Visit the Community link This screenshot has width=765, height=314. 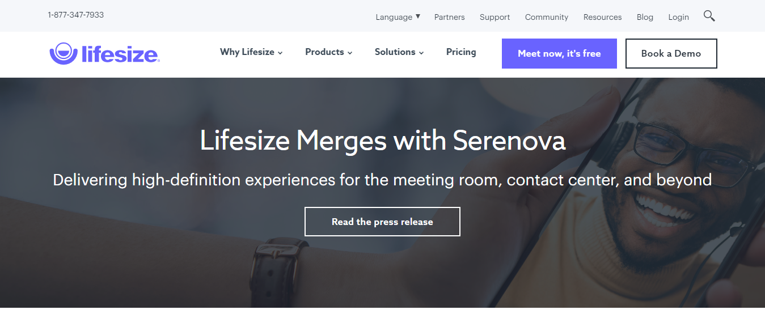546,17
